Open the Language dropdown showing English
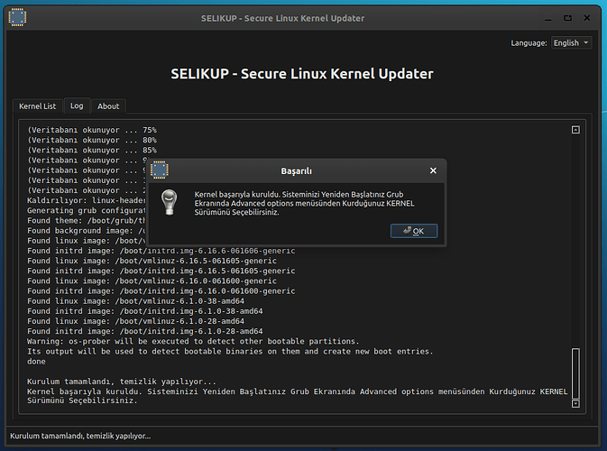607x451 pixels. [x=572, y=42]
